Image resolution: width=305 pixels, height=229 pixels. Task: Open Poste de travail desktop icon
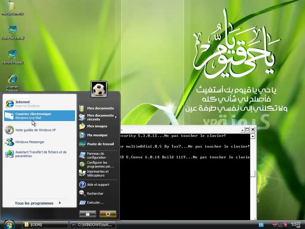click(x=13, y=33)
